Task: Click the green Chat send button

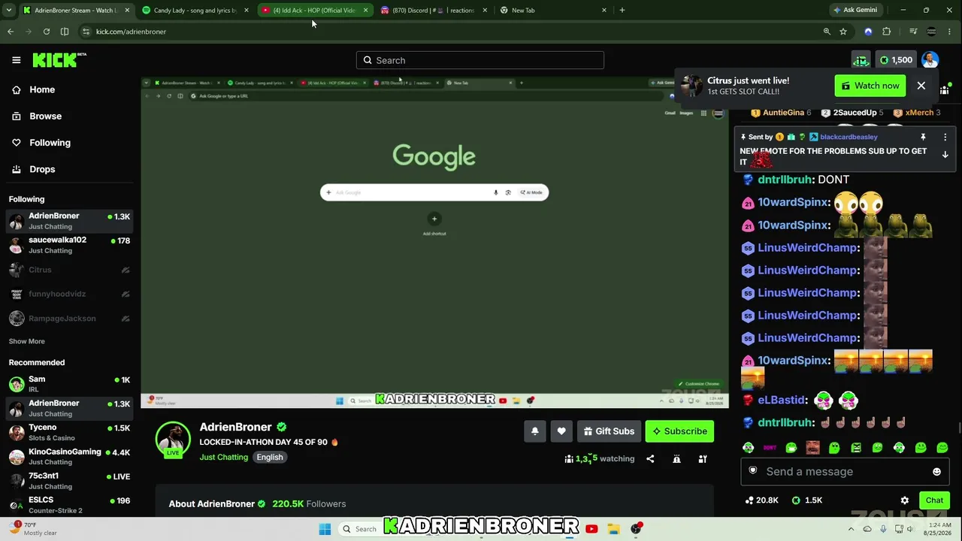Action: tap(934, 500)
